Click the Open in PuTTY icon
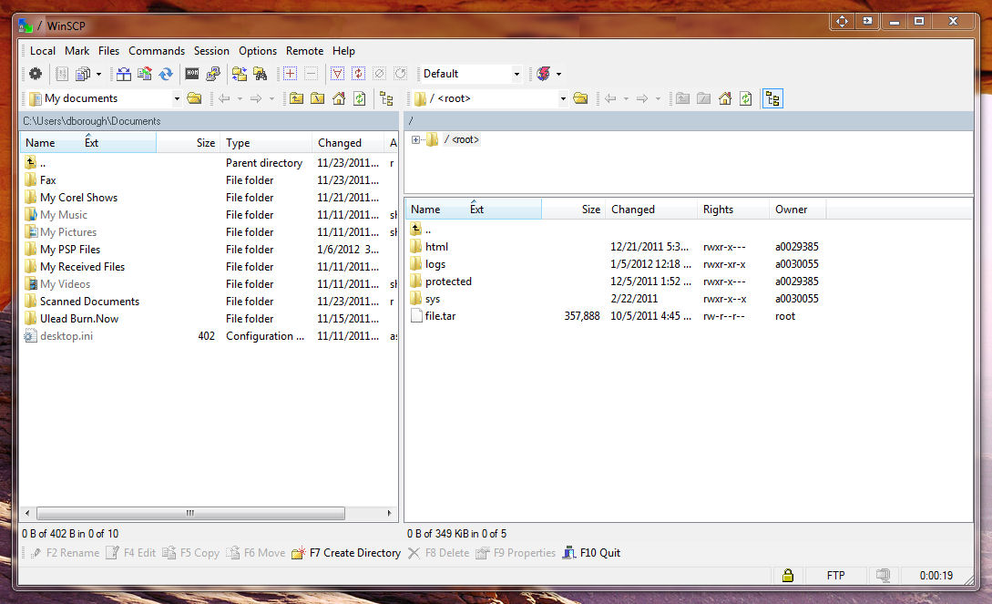The image size is (992, 604). click(x=213, y=74)
